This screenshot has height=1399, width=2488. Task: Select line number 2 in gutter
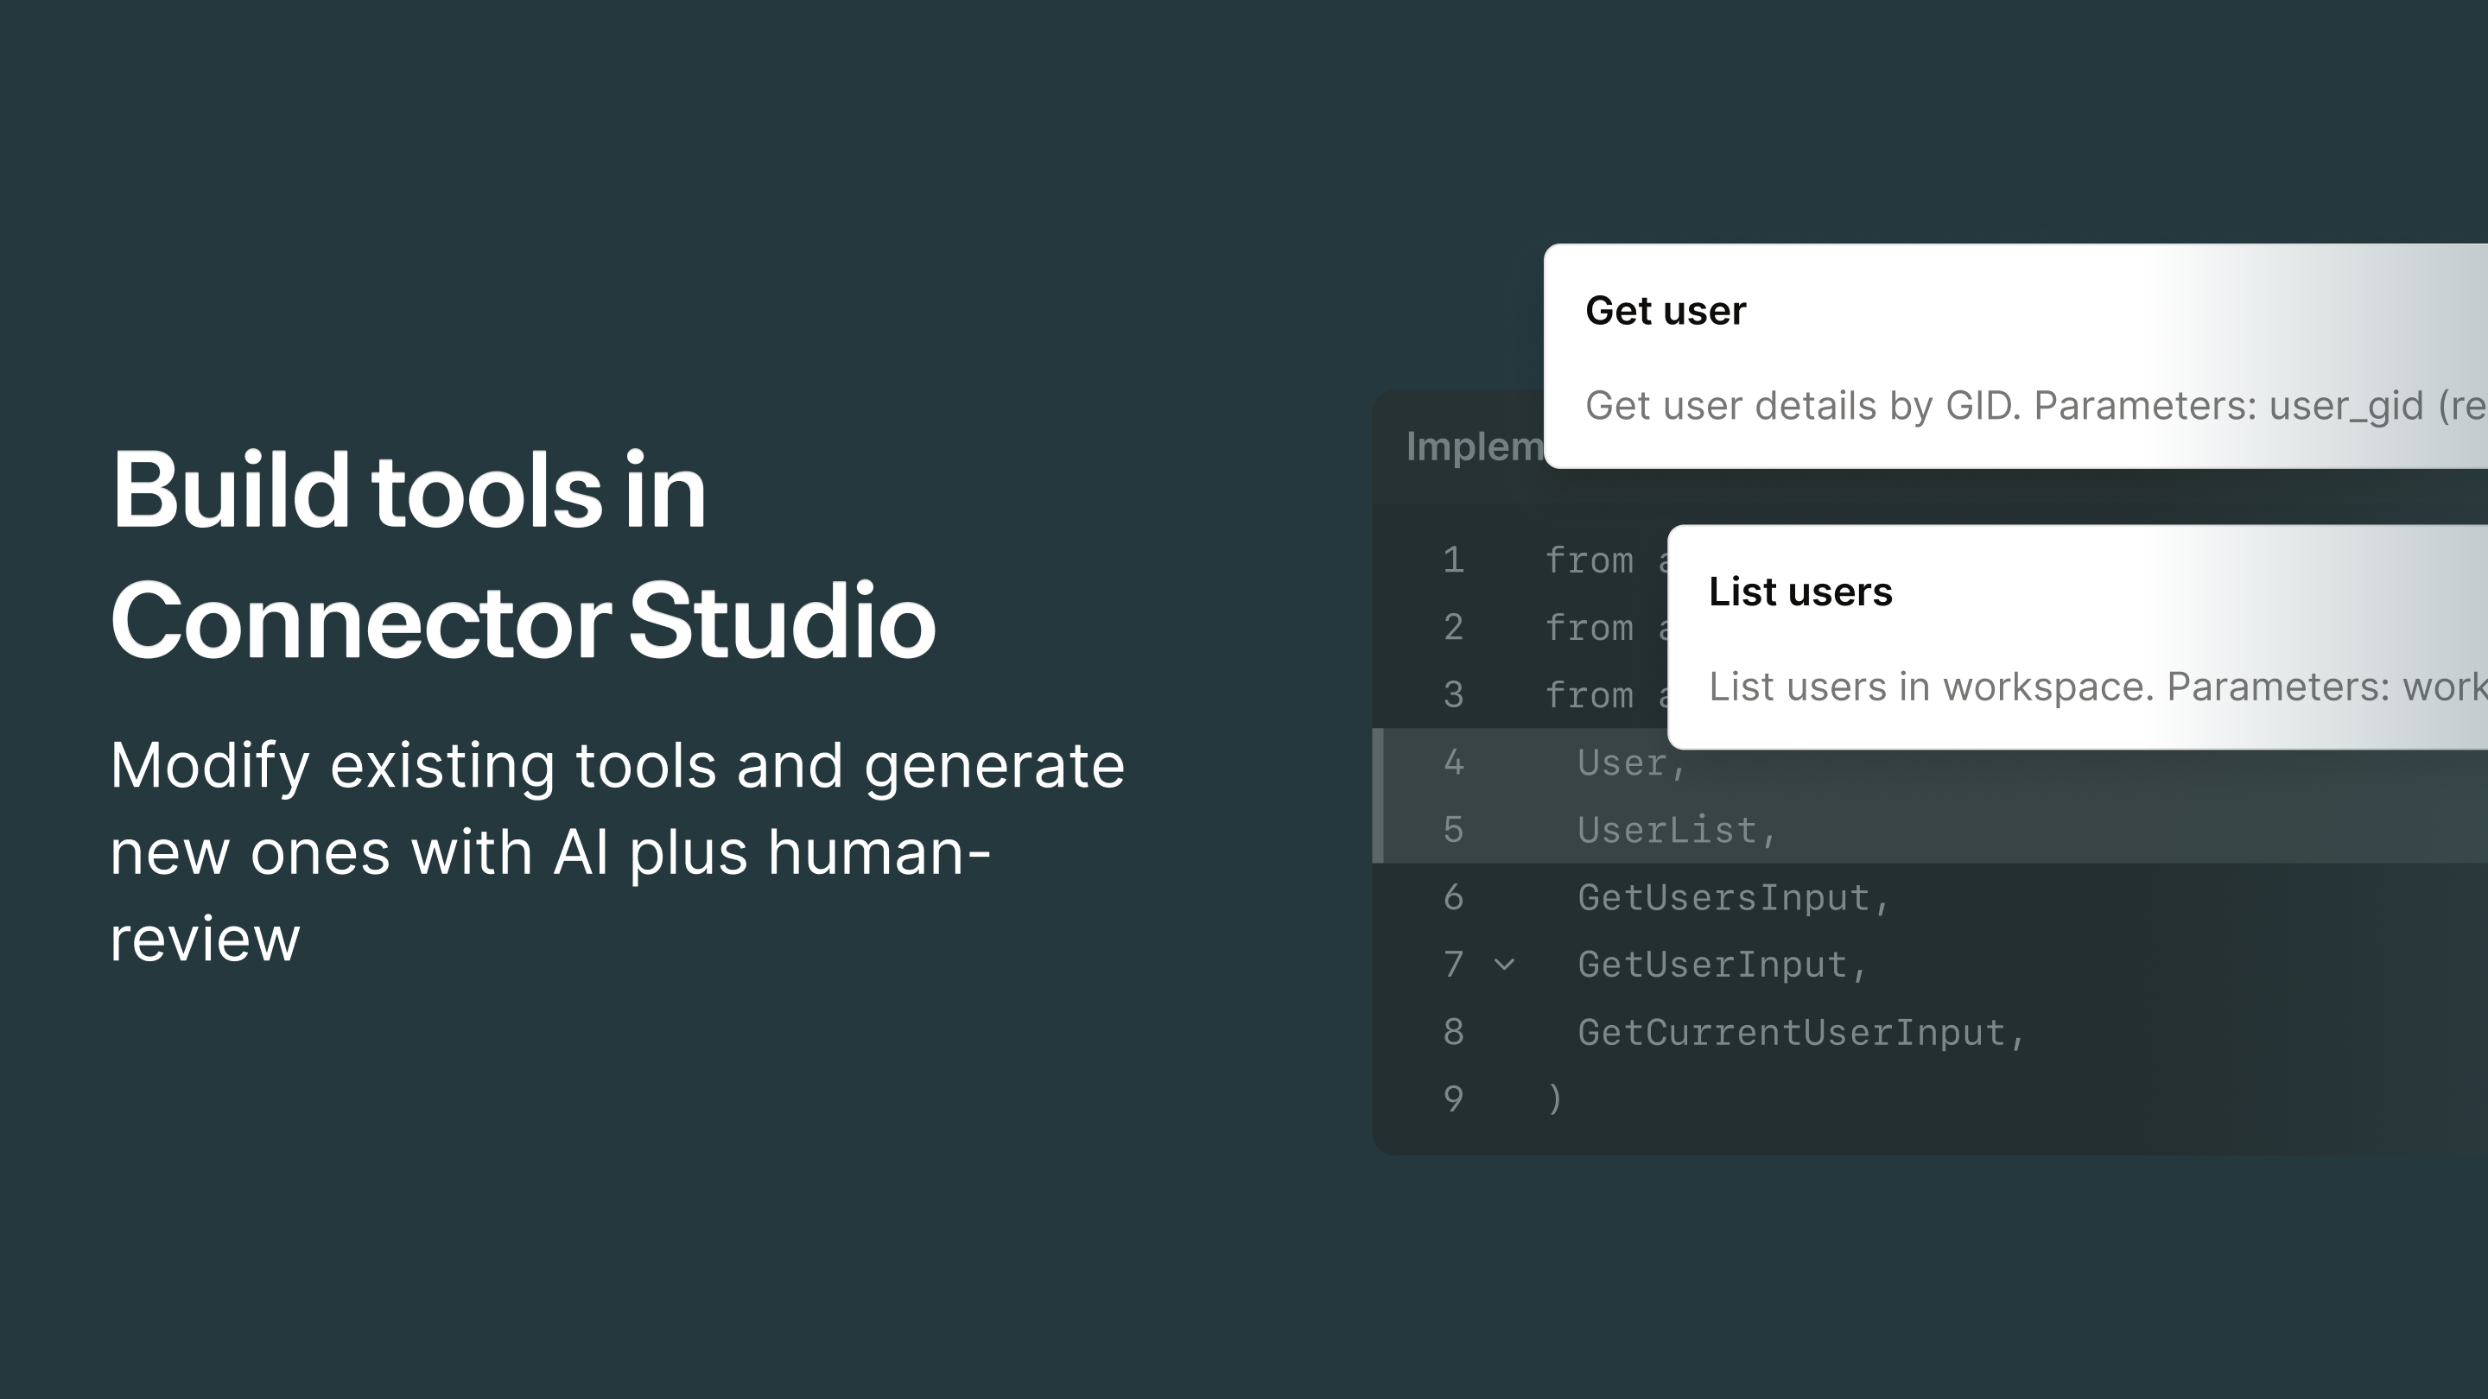click(x=1452, y=628)
